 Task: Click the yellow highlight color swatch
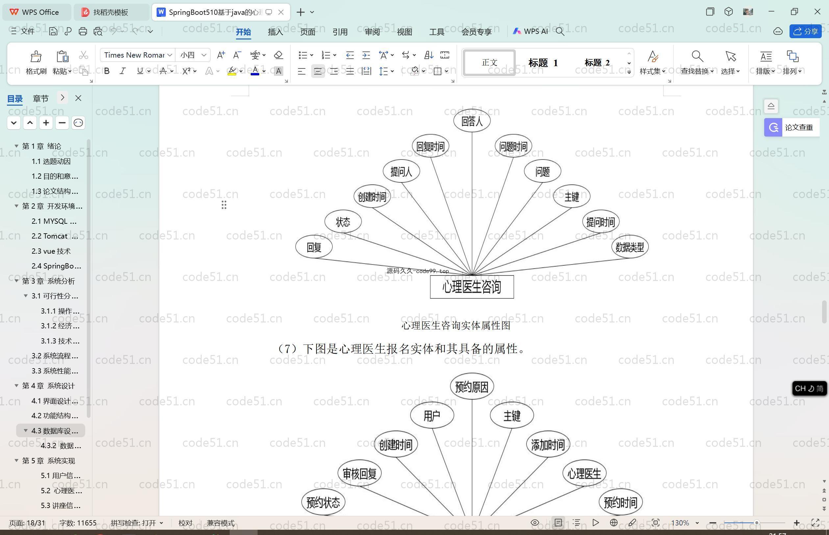click(x=232, y=71)
